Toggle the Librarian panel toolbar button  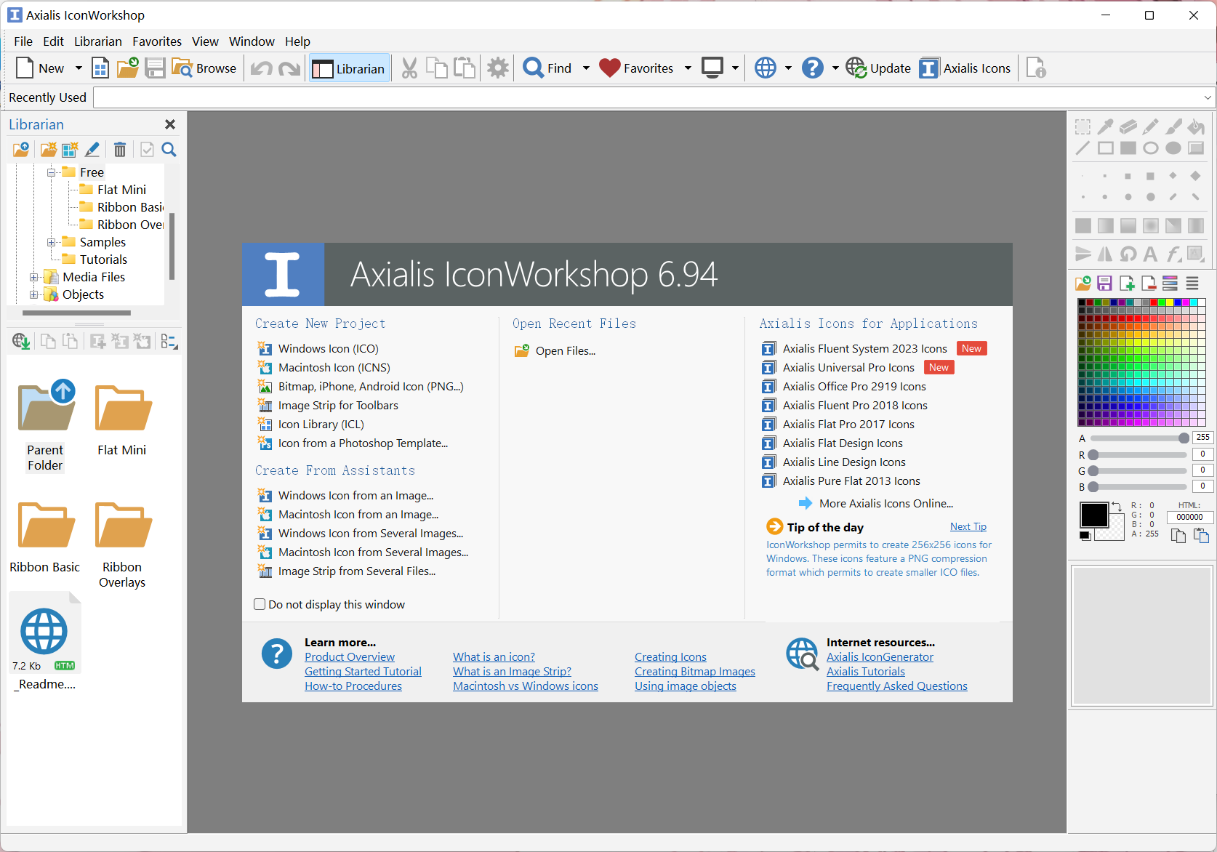(x=349, y=68)
